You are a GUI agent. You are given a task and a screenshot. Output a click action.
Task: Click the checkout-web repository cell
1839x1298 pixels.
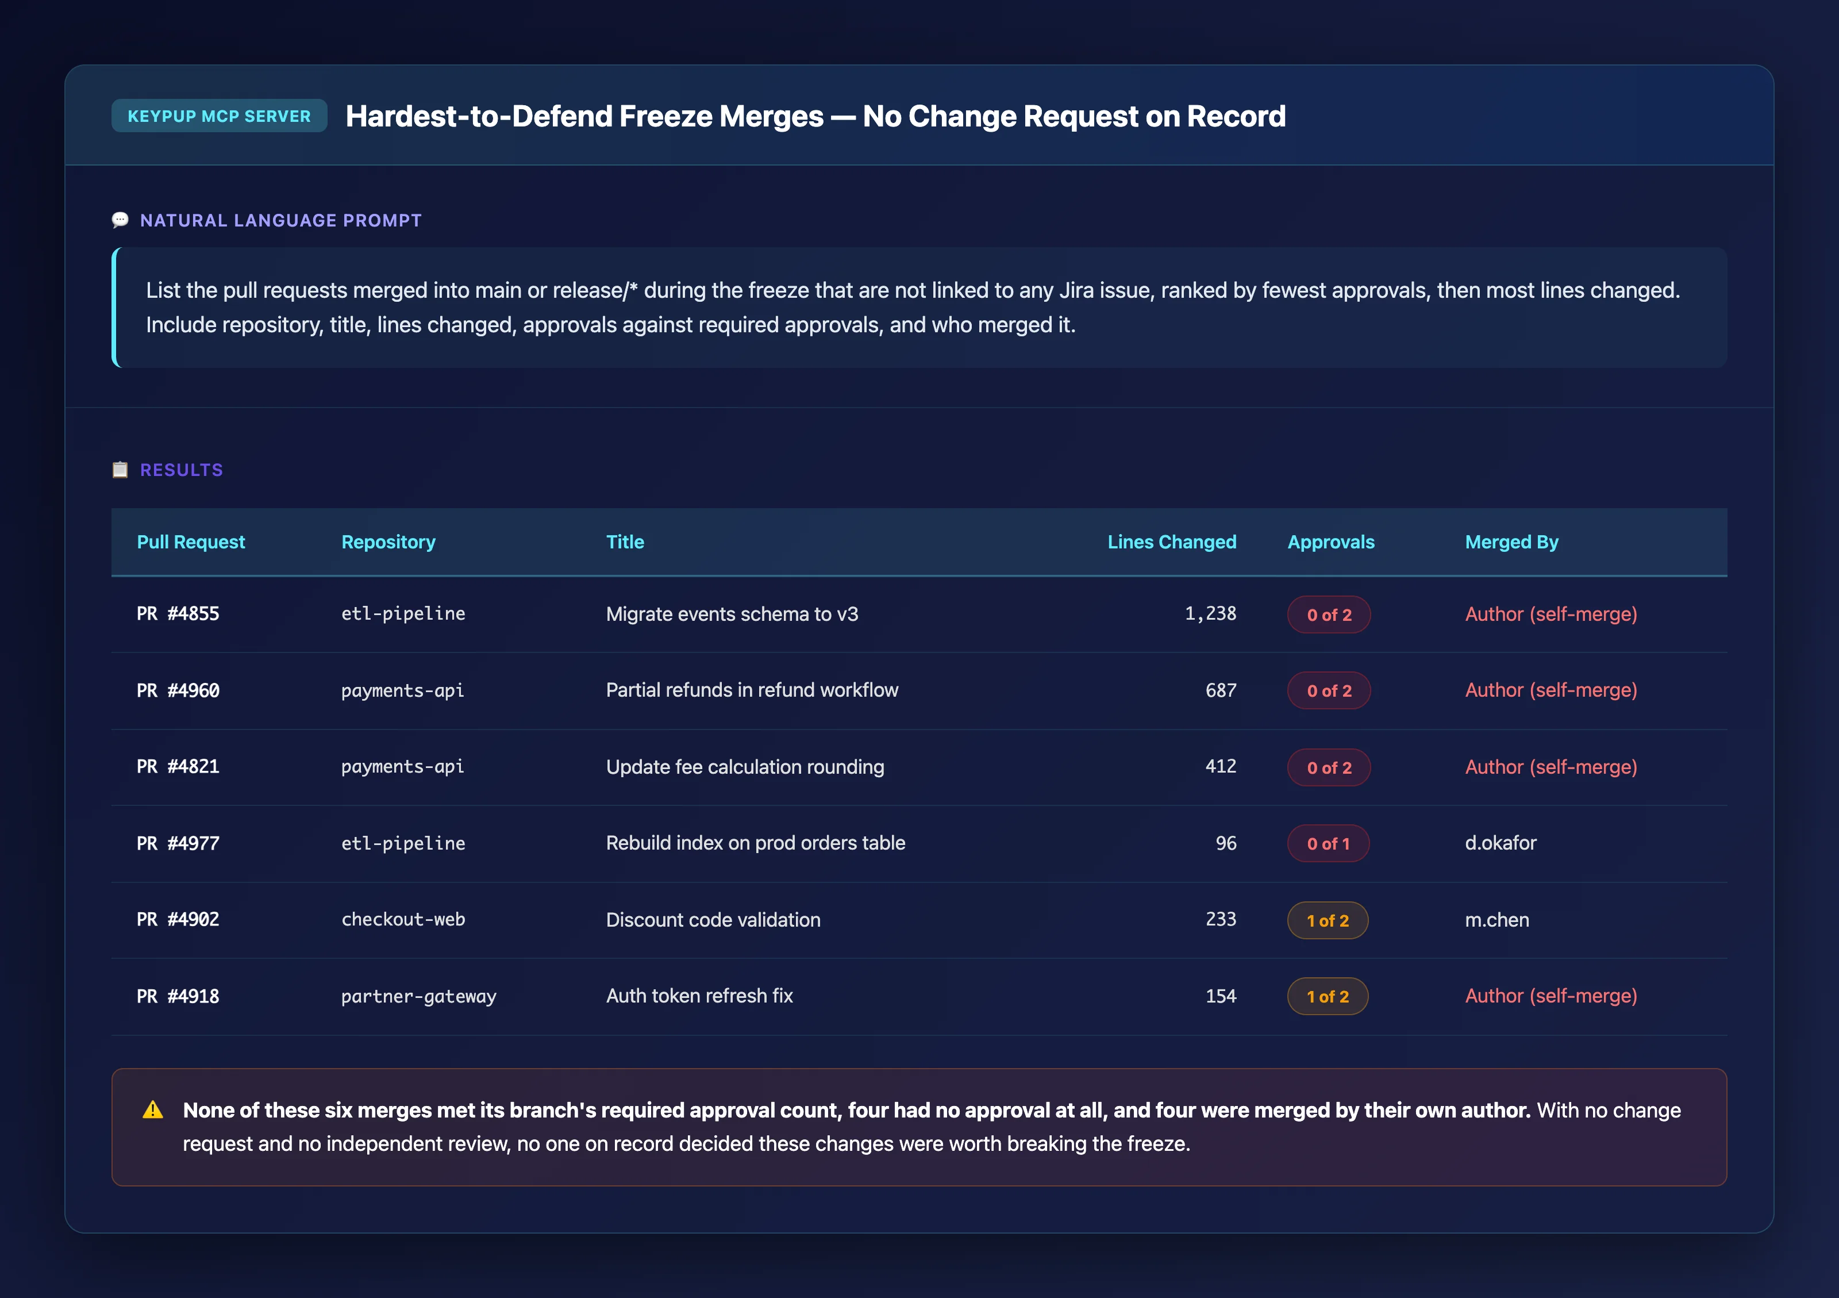click(x=403, y=920)
